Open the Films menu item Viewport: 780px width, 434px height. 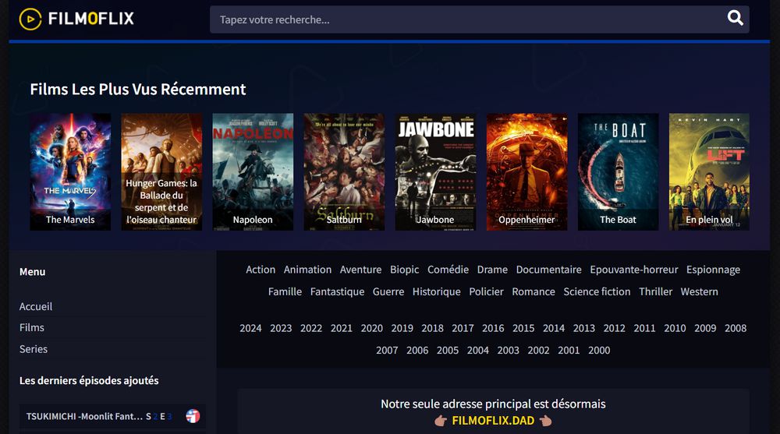32,328
